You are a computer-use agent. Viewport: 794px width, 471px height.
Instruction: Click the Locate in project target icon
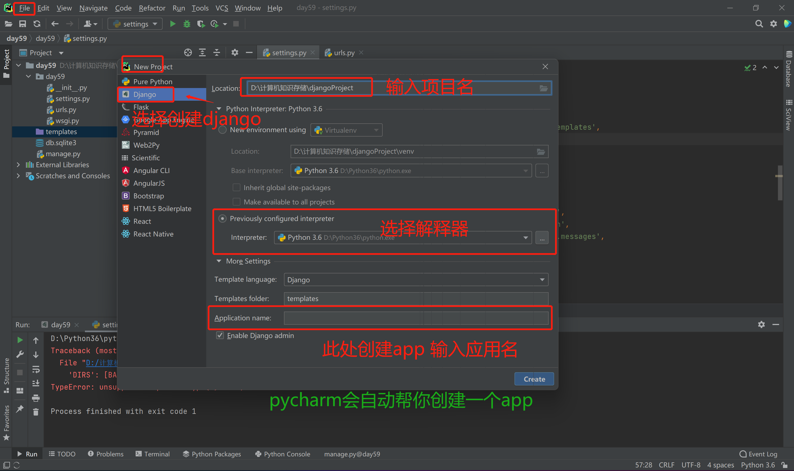(x=188, y=53)
